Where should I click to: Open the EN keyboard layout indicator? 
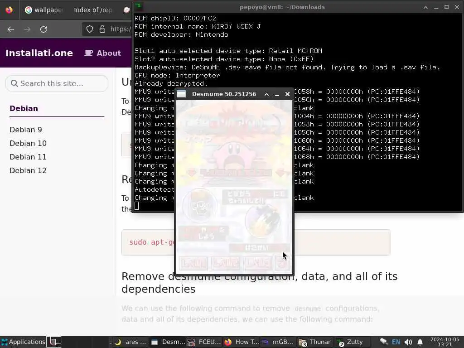pyautogui.click(x=396, y=342)
